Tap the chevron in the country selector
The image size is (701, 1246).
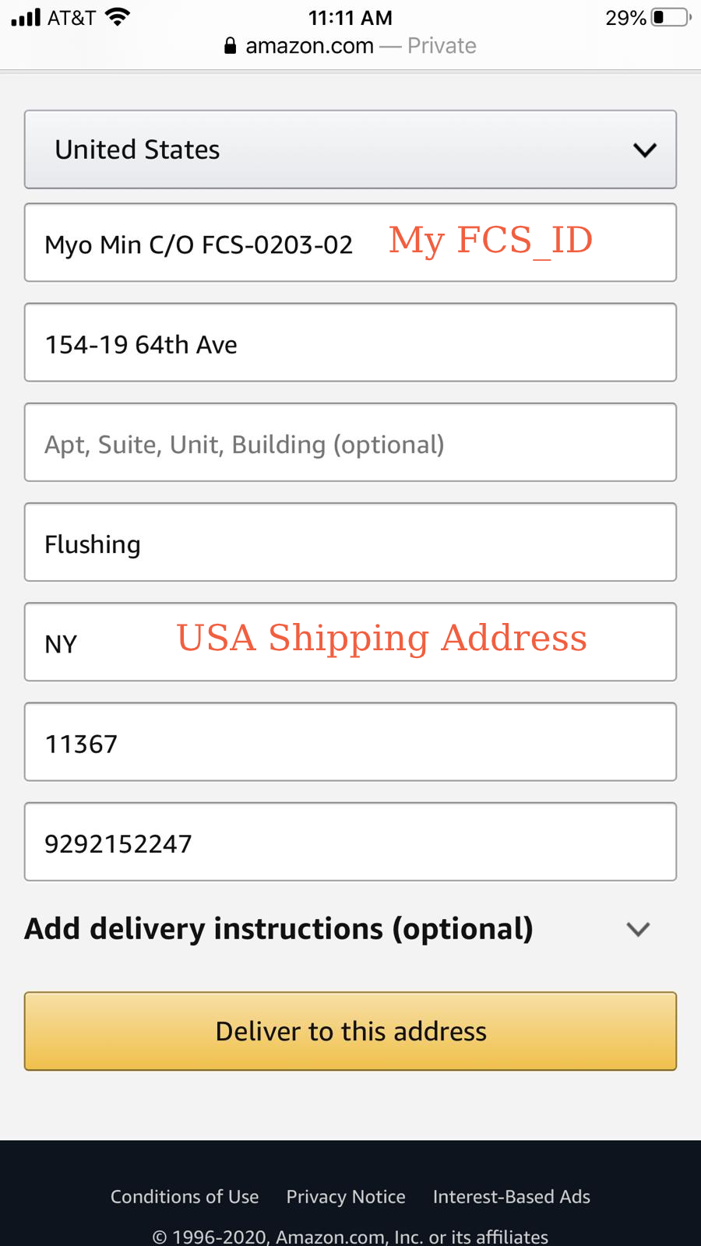[x=645, y=150]
